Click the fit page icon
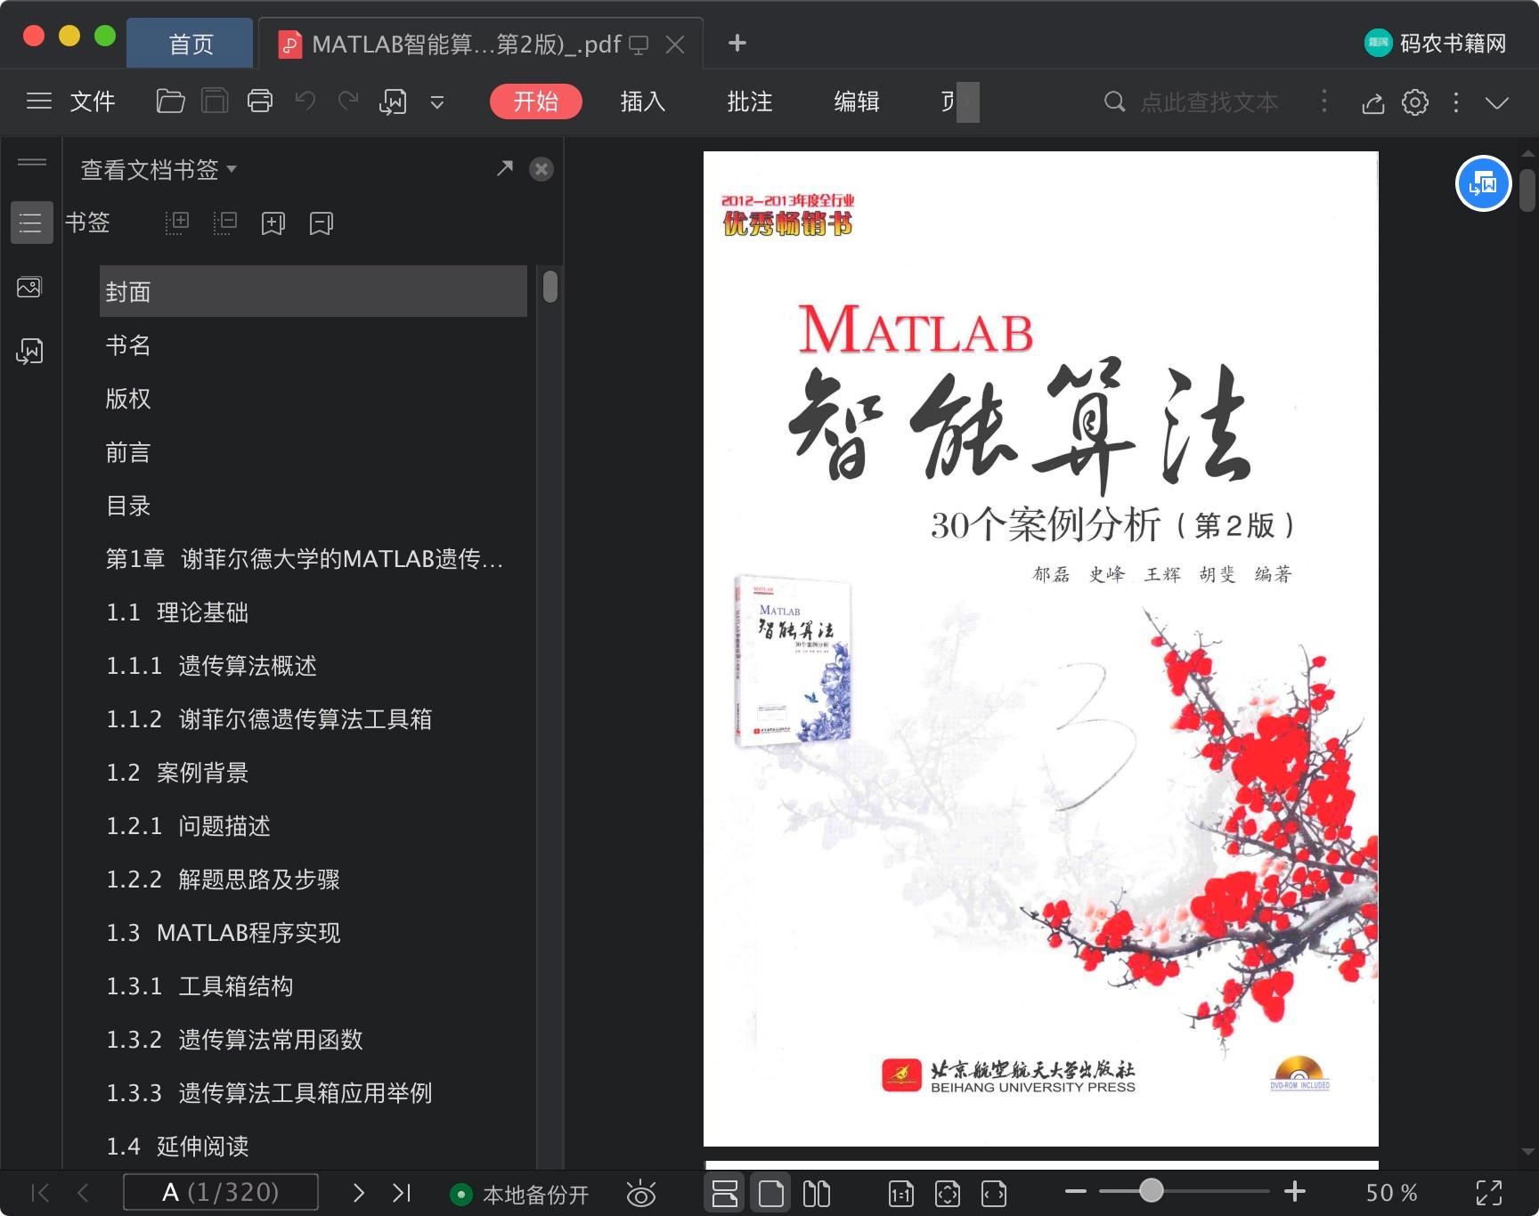The width and height of the screenshot is (1539, 1216). (948, 1194)
